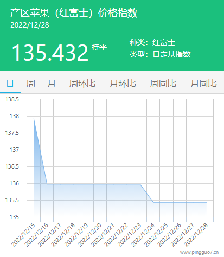The width and height of the screenshot is (224, 257).
Task: Open the 周同比 tab
Action: click(x=163, y=83)
